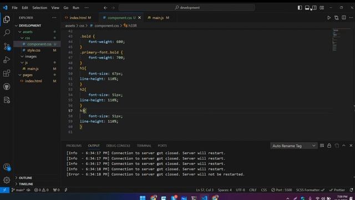Open the View menu

point(55,8)
